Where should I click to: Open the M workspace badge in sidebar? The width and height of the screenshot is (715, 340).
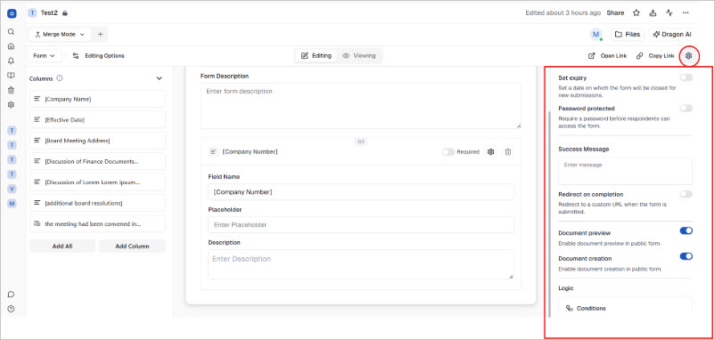12,203
